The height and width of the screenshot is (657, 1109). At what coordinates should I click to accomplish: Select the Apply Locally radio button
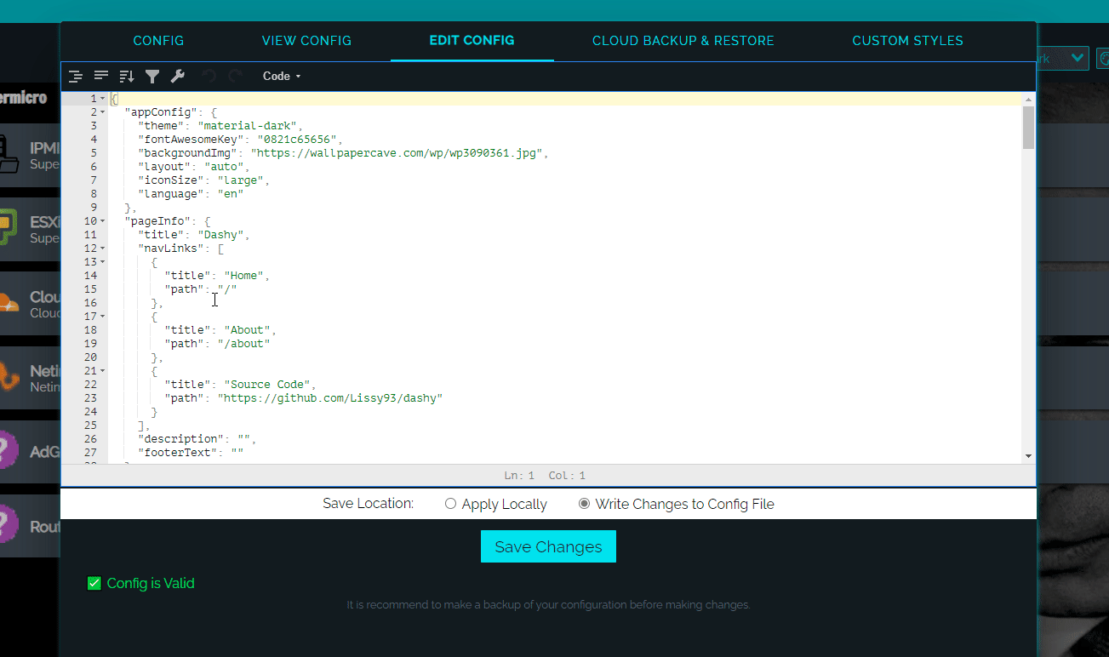pyautogui.click(x=451, y=504)
